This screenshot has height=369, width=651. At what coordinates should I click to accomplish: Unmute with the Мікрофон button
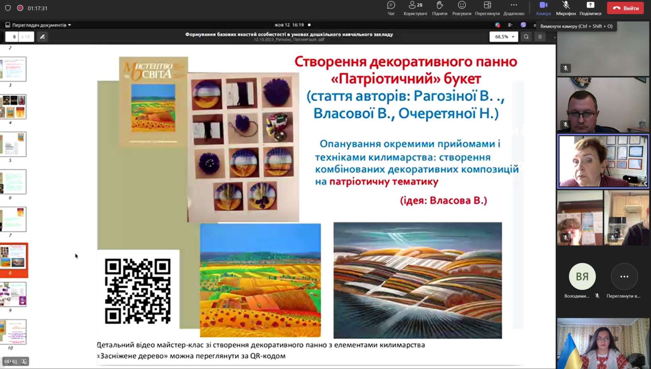(566, 8)
